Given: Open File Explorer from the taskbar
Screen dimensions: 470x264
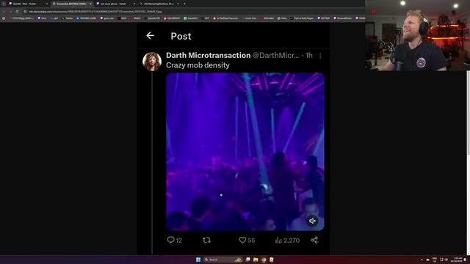Looking at the screenshot, I should pyautogui.click(x=256, y=260).
